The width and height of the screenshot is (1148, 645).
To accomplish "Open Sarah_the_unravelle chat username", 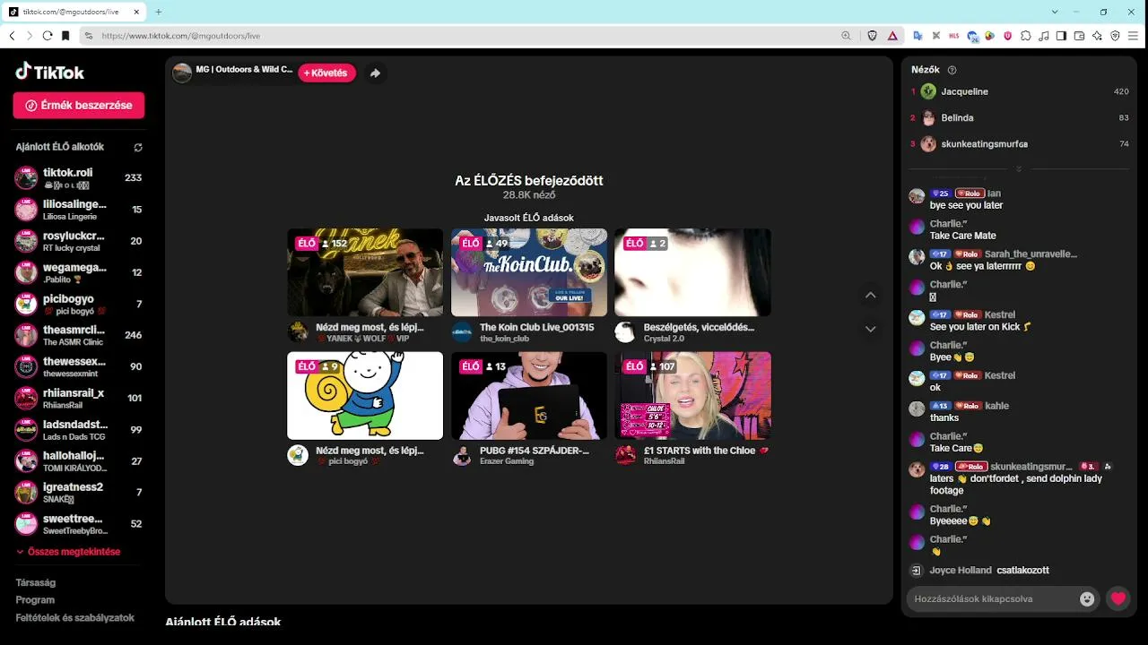I will coord(1031,254).
